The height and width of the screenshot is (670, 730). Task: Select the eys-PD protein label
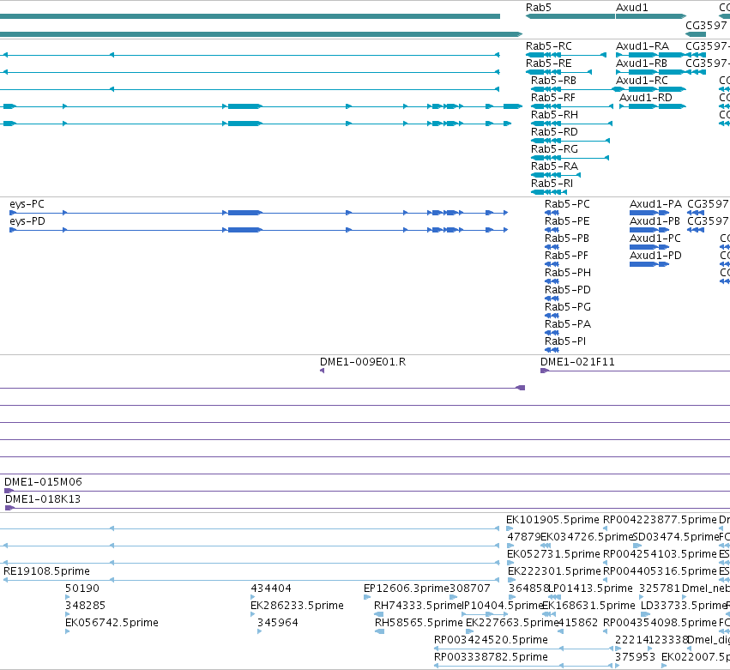[x=27, y=221]
